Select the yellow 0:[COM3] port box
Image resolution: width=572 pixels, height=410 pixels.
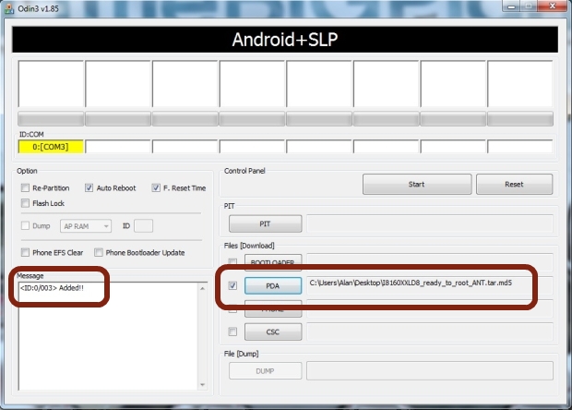tap(51, 147)
